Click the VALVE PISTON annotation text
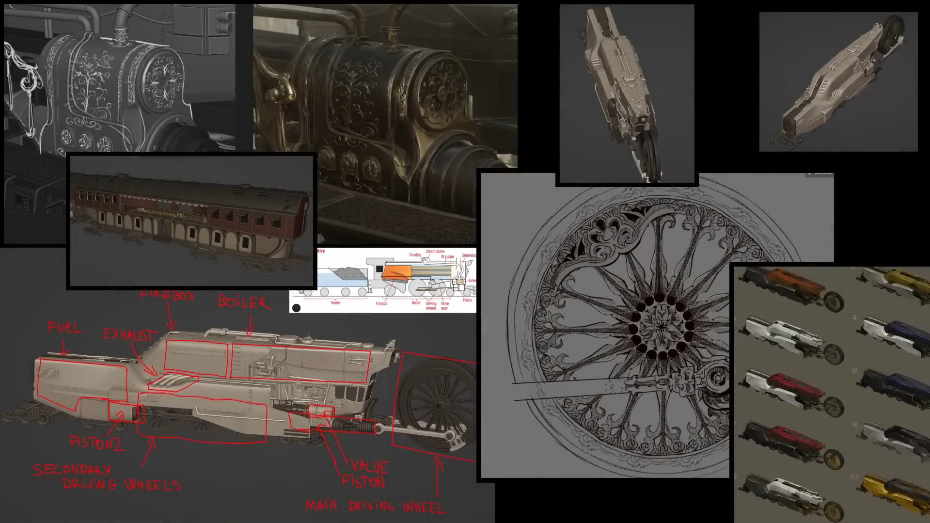This screenshot has height=523, width=930. click(x=365, y=474)
